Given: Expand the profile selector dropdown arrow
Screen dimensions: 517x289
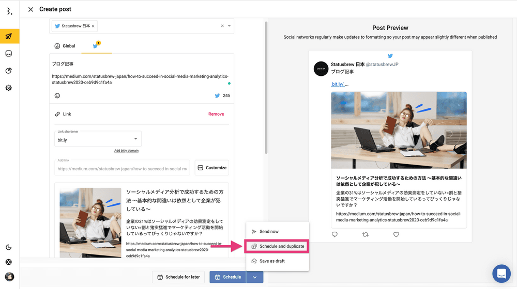Looking at the screenshot, I should (x=230, y=26).
